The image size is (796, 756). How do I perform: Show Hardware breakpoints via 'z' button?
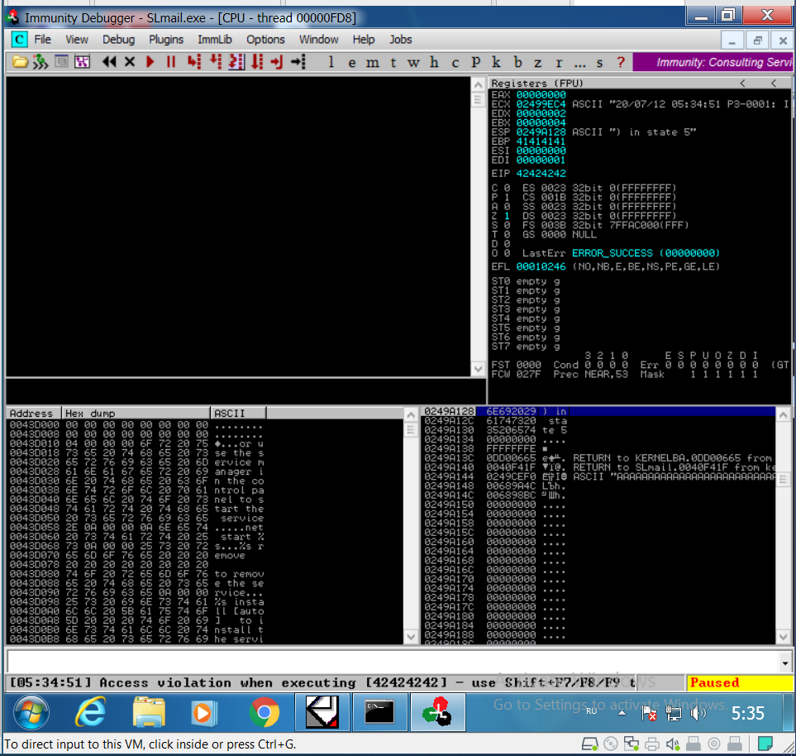coord(537,63)
